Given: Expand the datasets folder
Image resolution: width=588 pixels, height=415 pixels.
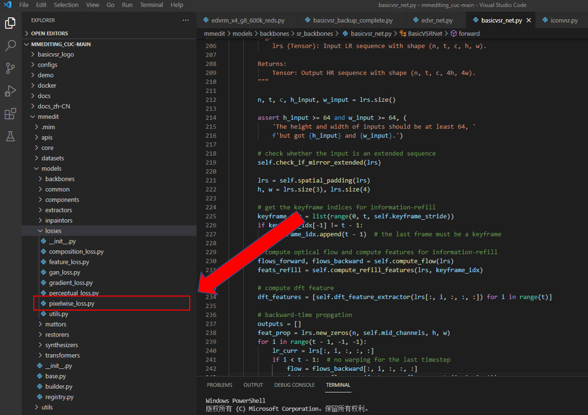Looking at the screenshot, I should [x=109, y=158].
